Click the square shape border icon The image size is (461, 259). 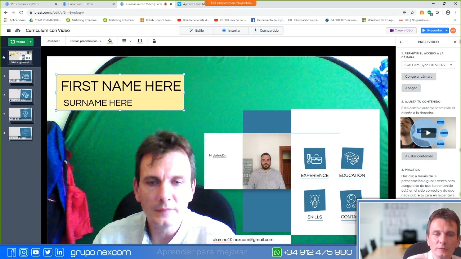click(140, 41)
